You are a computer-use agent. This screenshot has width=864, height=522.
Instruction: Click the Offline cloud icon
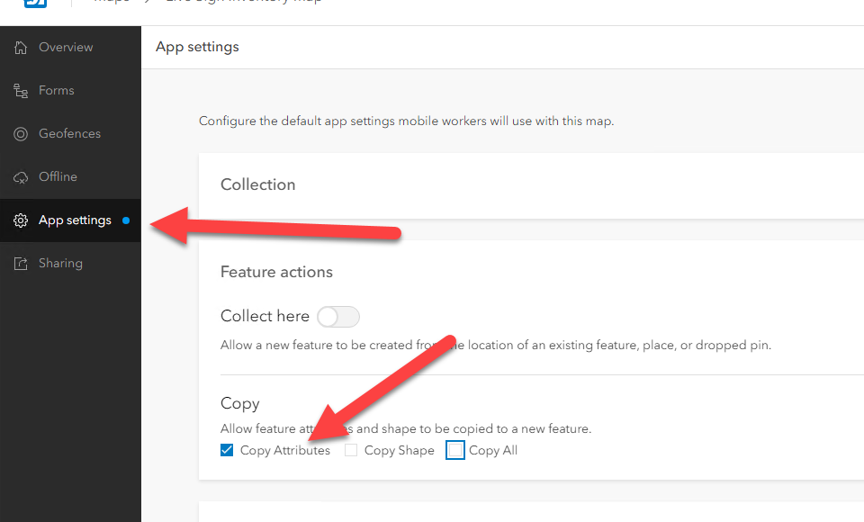click(x=21, y=177)
